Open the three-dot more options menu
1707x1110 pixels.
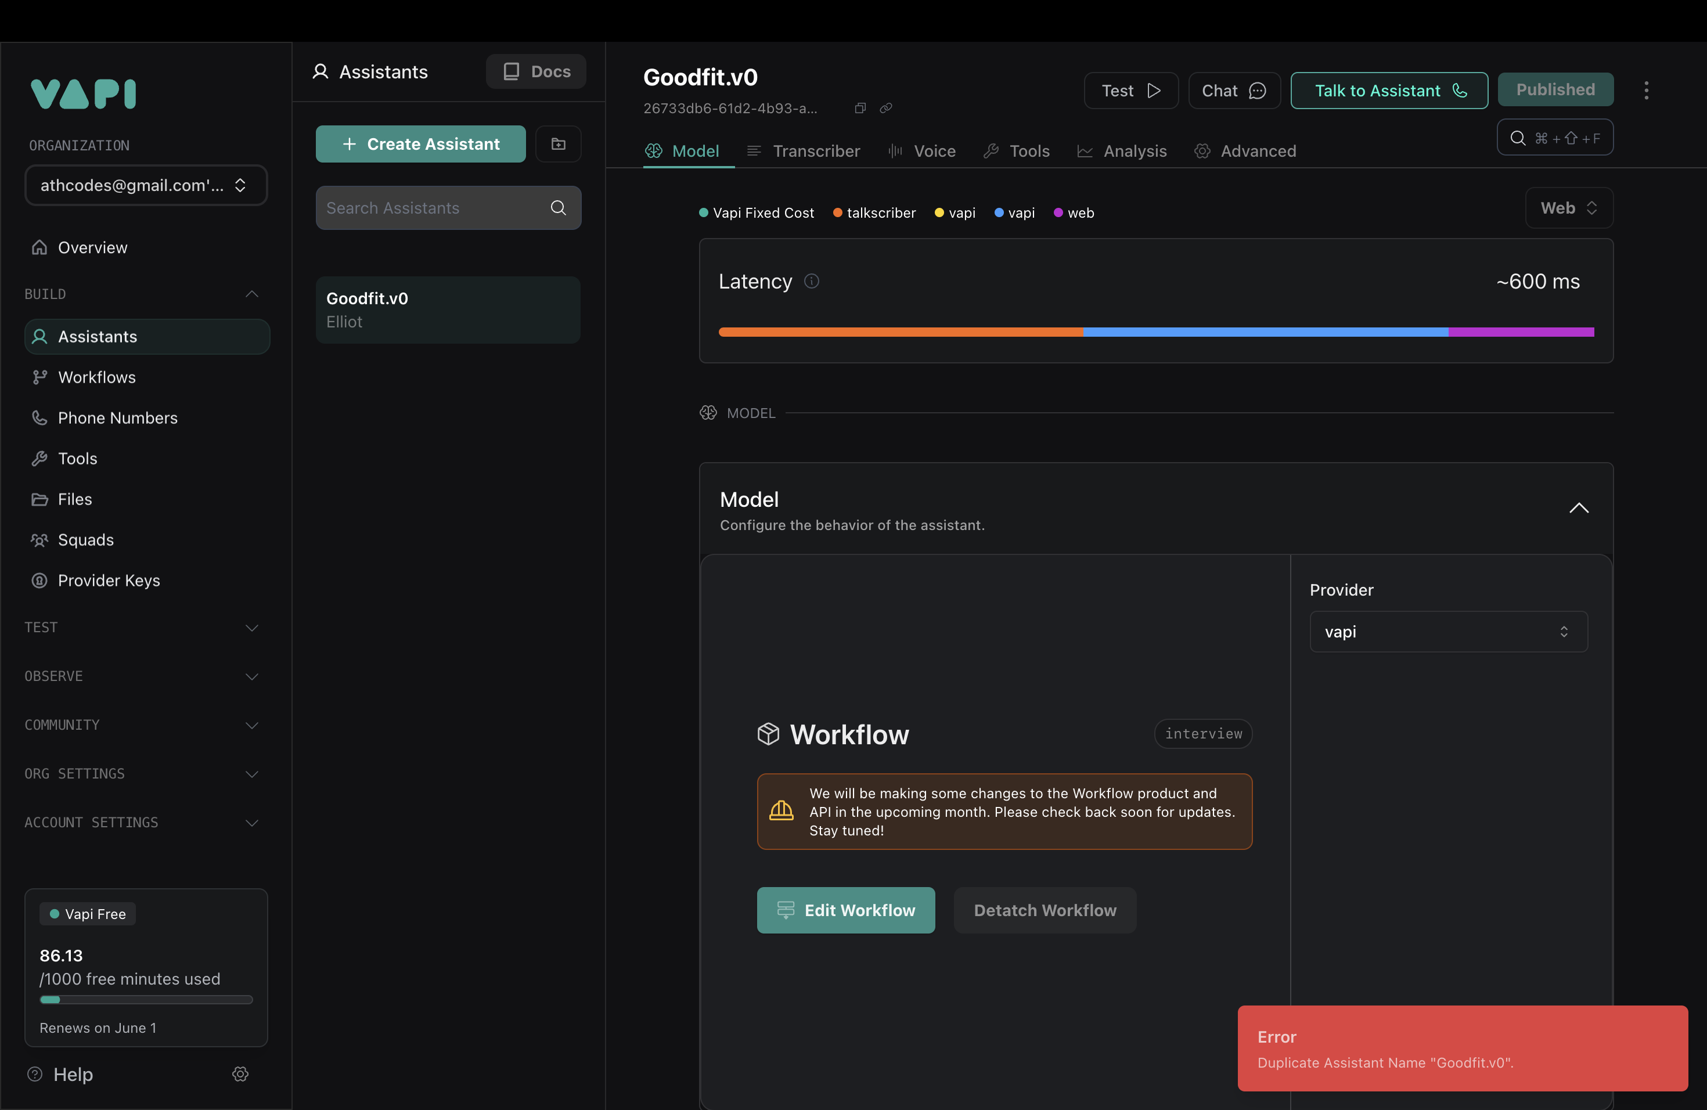coord(1646,91)
